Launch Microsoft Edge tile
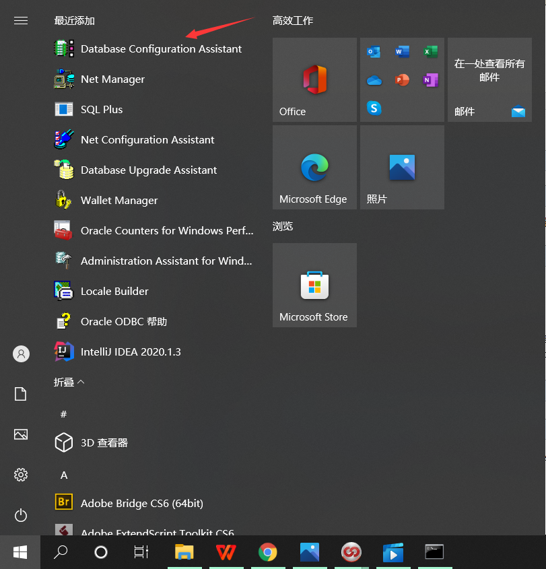 (314, 167)
